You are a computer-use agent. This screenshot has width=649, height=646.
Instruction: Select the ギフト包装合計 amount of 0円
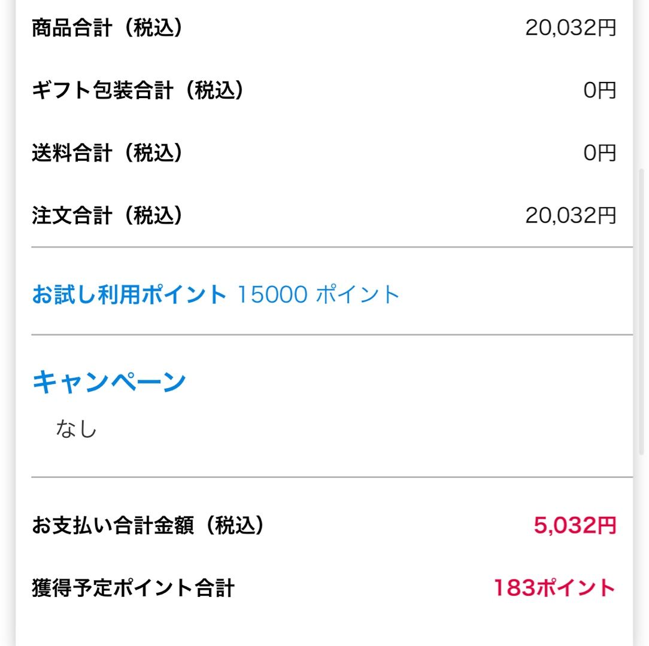coord(599,90)
